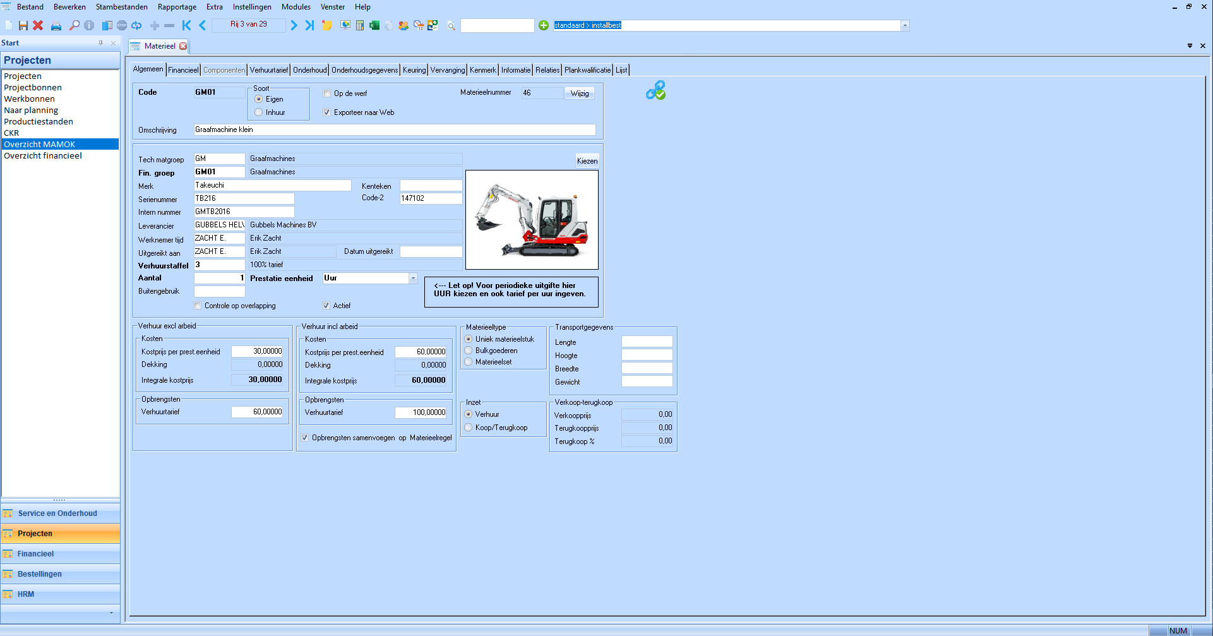Switch to the 'Verhuurtarief' tab
The image size is (1213, 636).
(268, 70)
